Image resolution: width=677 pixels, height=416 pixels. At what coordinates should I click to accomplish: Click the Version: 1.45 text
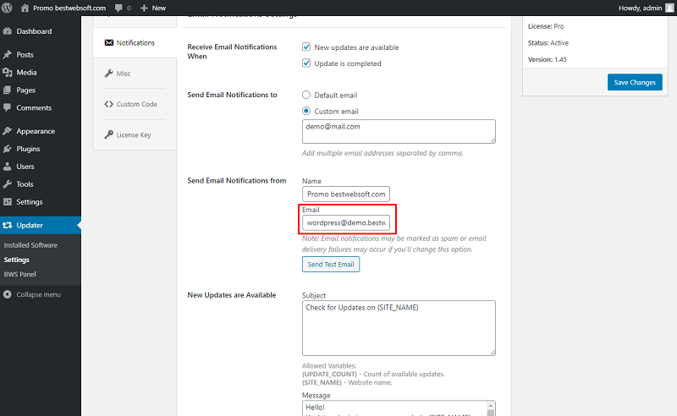[547, 59]
